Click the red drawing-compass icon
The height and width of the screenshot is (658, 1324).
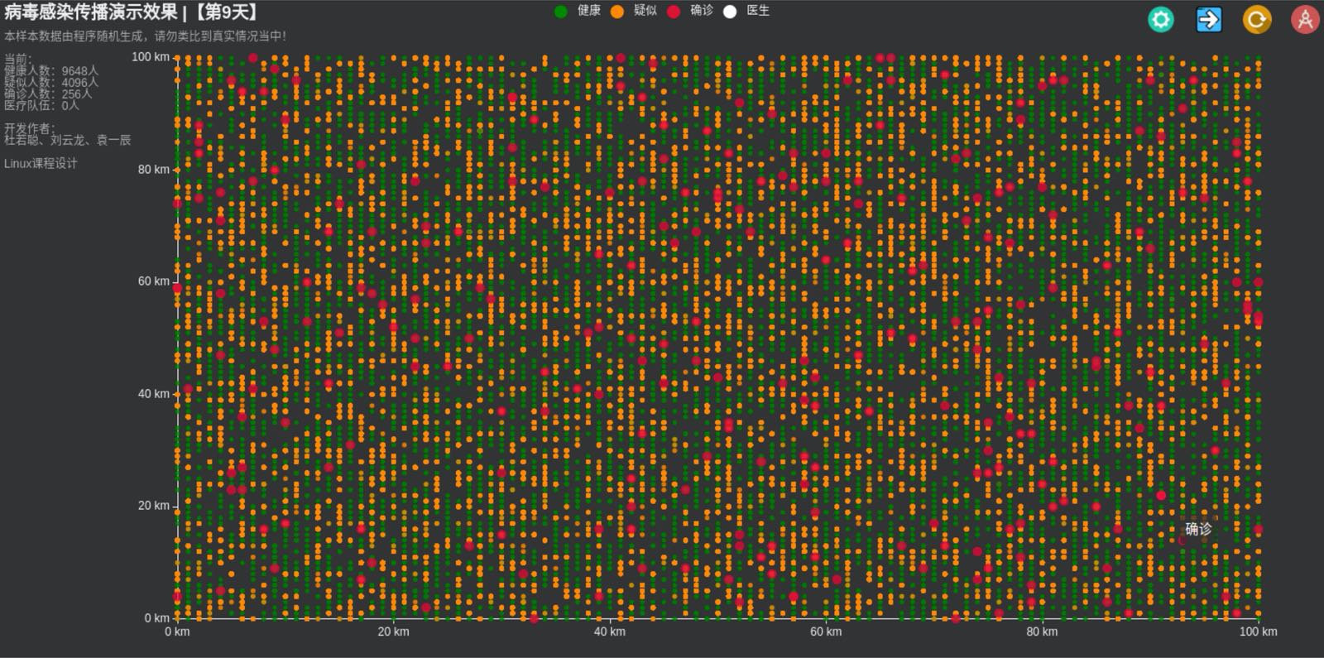(x=1305, y=19)
